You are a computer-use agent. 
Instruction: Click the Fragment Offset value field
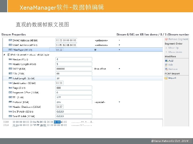(74, 93)
